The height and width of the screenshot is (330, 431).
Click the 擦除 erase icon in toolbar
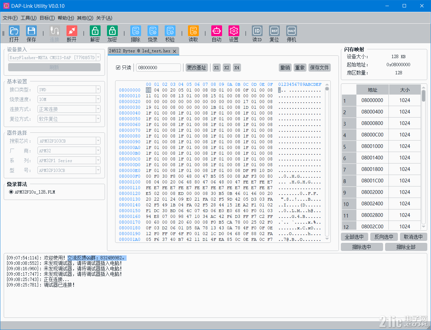136,31
